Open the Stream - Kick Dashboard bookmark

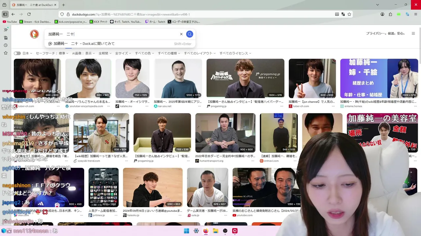coord(35,22)
